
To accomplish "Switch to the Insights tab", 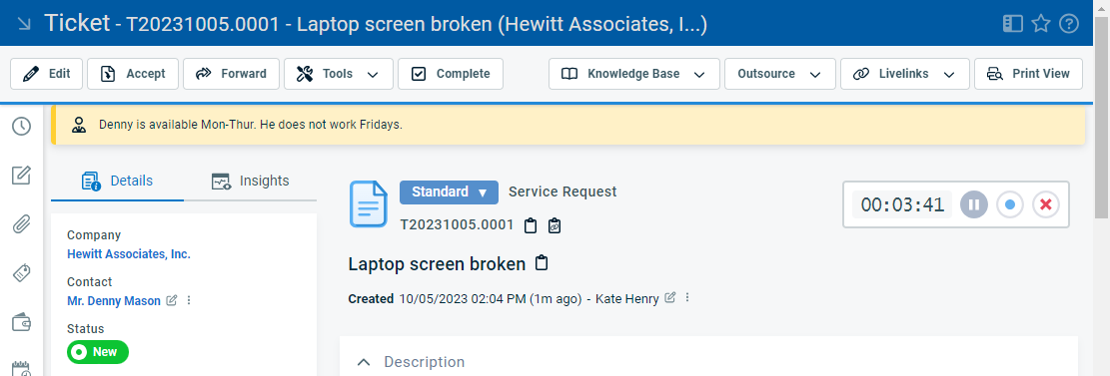I will [x=251, y=181].
